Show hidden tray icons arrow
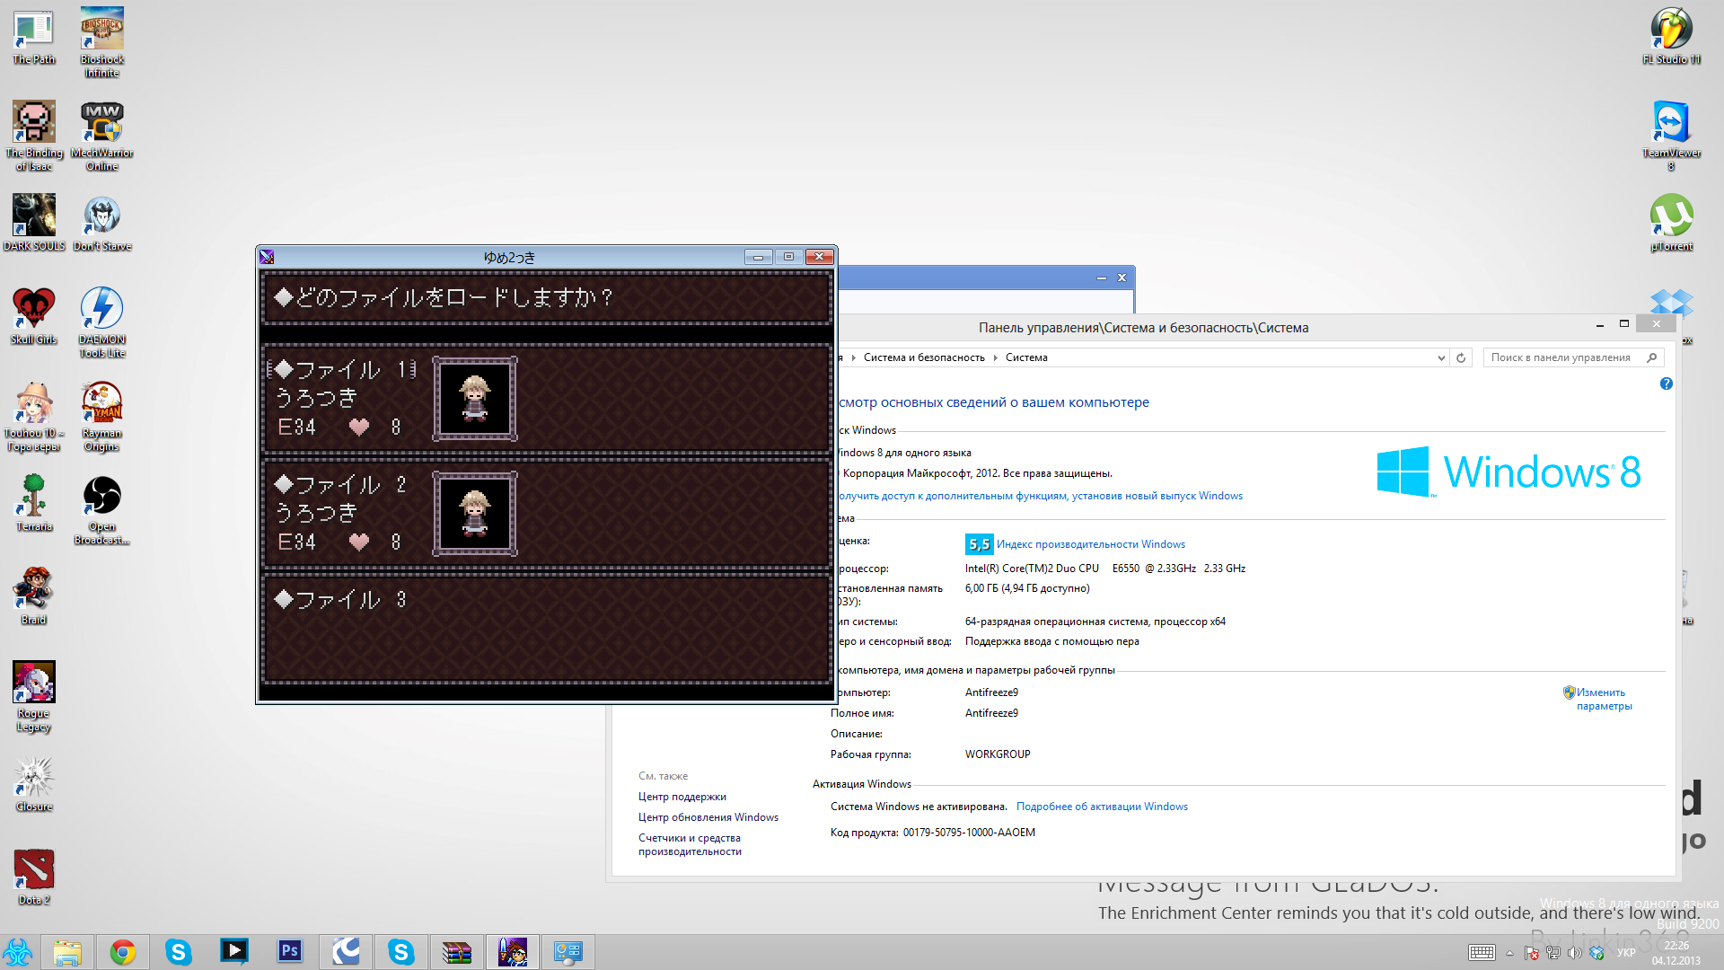This screenshot has height=970, width=1724. (1509, 953)
